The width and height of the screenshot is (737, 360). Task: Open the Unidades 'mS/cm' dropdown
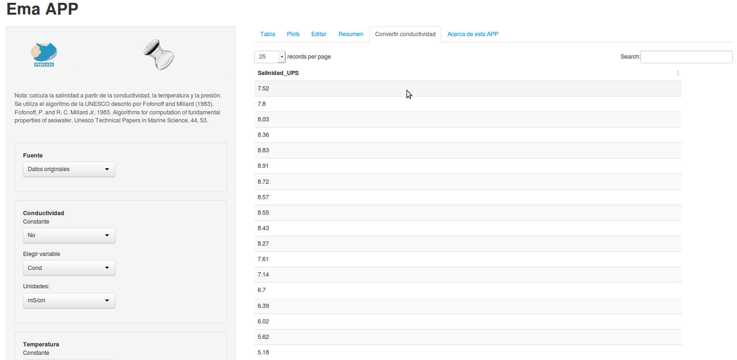pos(69,300)
